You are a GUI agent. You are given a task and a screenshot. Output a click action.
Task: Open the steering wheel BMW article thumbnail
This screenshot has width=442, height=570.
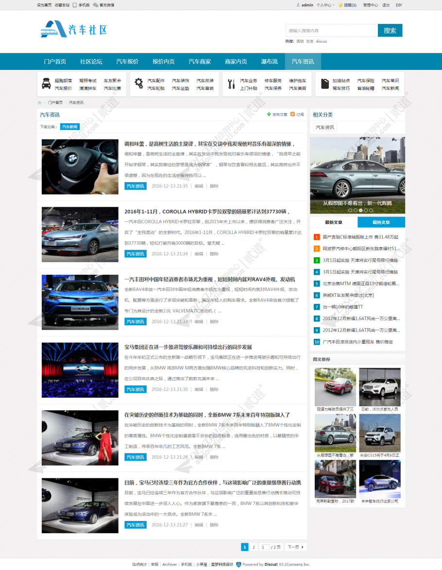click(x=80, y=167)
